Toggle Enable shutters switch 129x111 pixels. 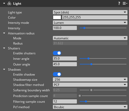coord(57,53)
